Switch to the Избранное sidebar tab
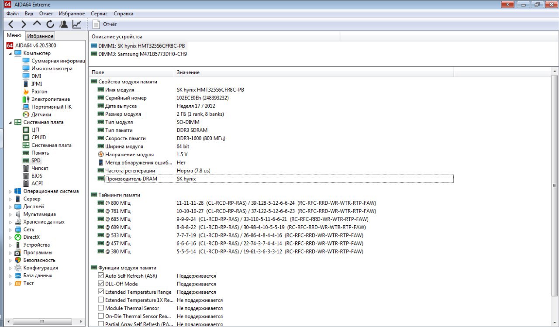The image size is (559, 327). 40,36
